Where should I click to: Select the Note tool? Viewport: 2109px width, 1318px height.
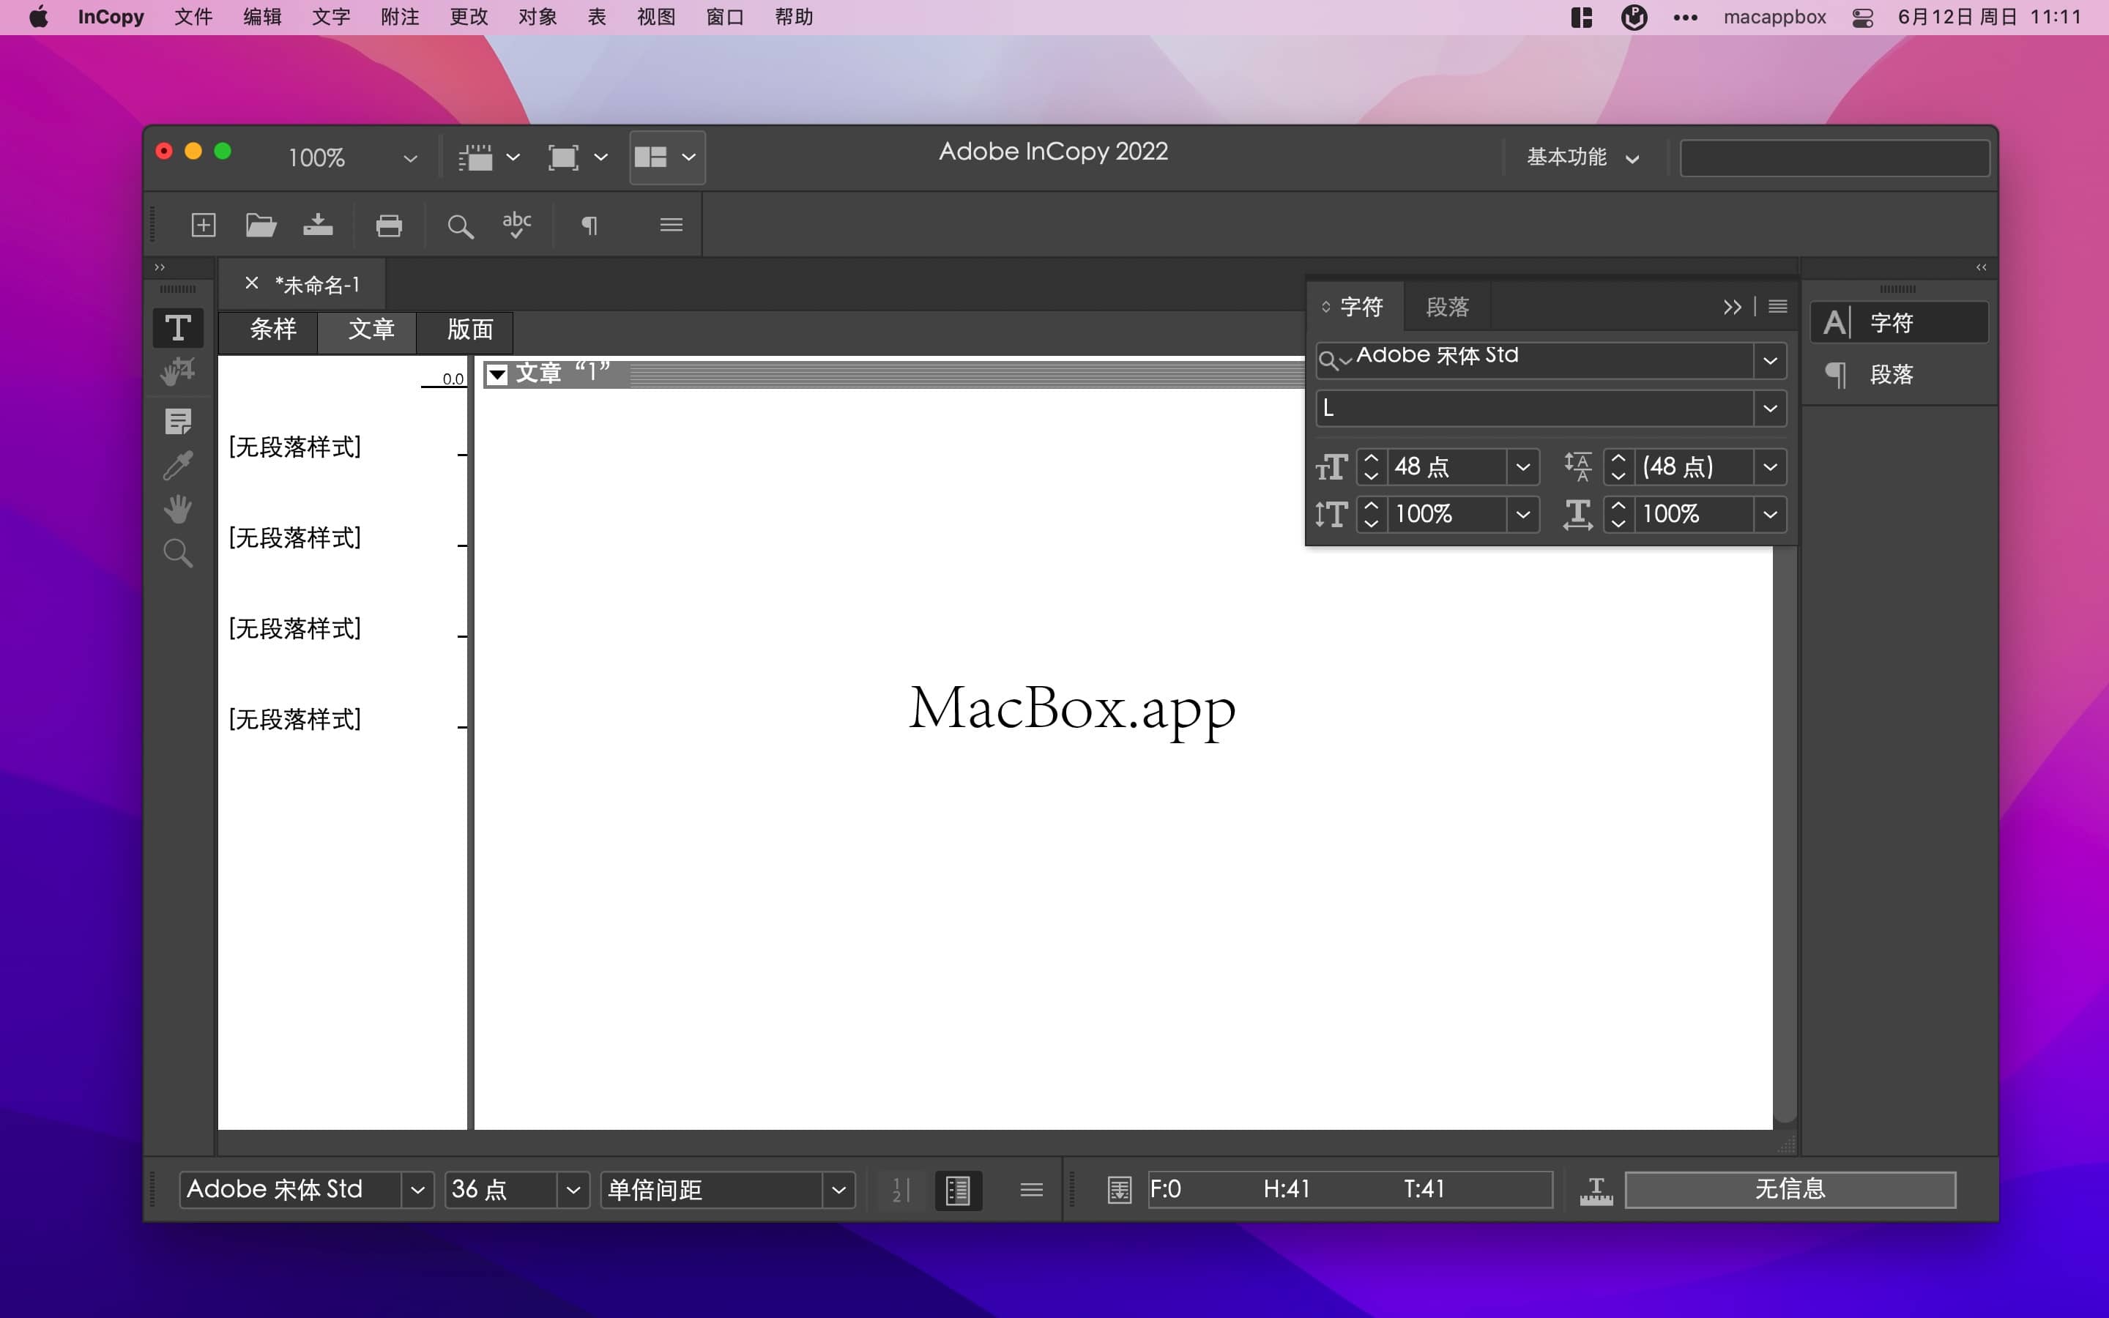click(178, 422)
